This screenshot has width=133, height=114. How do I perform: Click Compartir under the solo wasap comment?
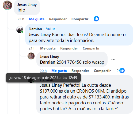coord(102,71)
